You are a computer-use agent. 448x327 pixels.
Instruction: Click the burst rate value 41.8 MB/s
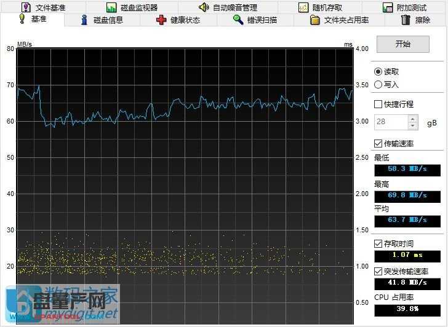[x=407, y=284]
